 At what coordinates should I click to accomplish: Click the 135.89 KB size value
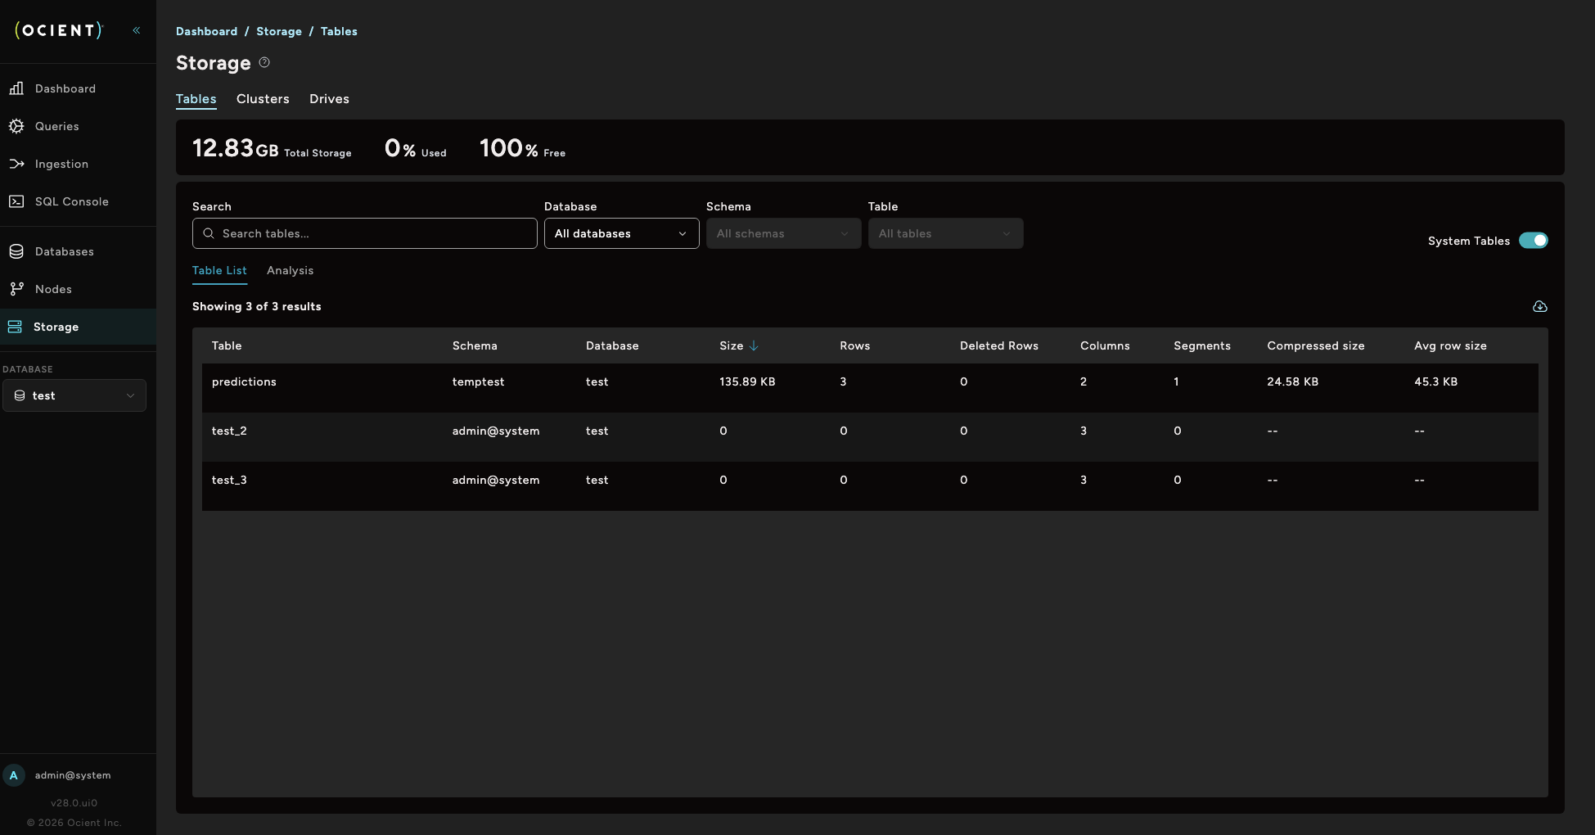click(x=747, y=381)
